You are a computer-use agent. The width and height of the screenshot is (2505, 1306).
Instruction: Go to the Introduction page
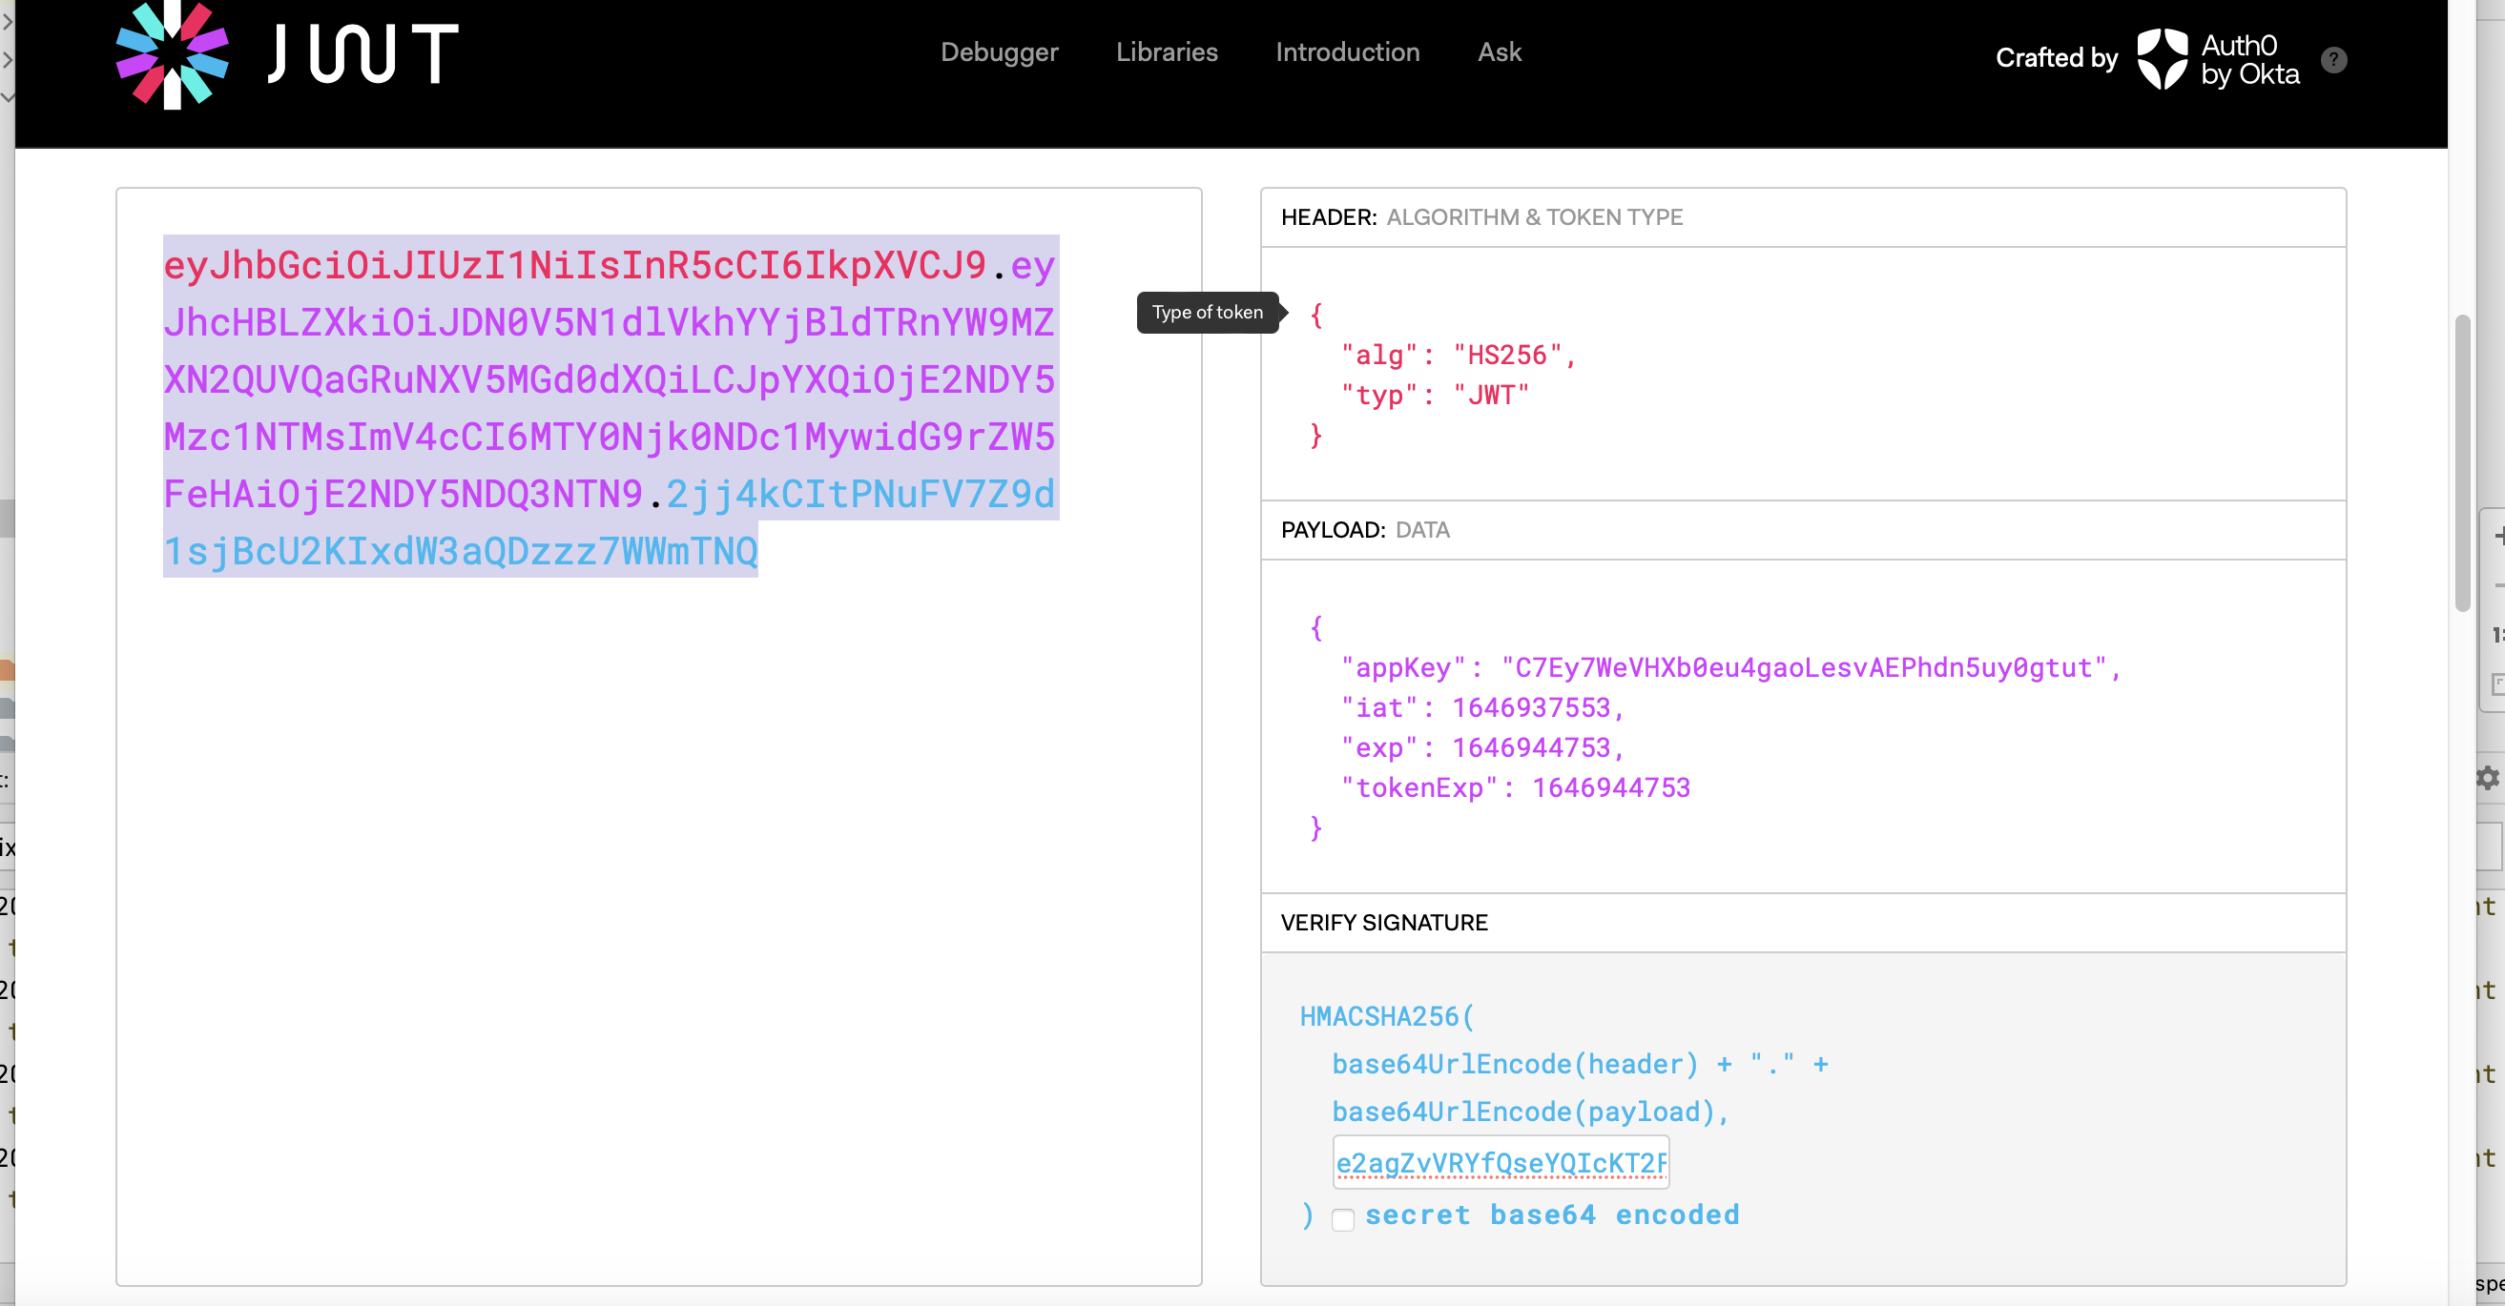tap(1347, 52)
